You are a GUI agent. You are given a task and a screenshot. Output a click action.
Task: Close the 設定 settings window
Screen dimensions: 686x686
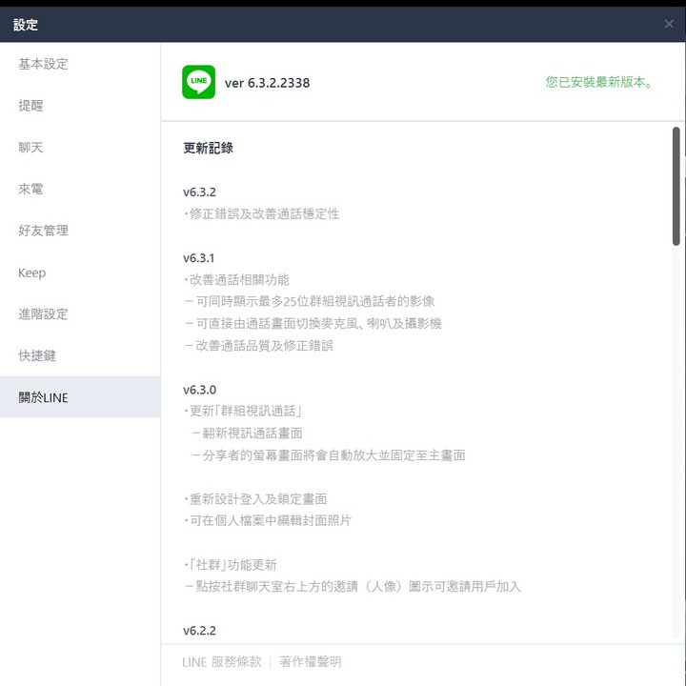point(669,24)
